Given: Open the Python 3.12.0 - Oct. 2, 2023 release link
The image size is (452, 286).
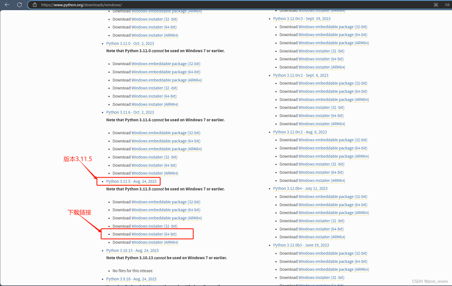Looking at the screenshot, I should click(130, 43).
